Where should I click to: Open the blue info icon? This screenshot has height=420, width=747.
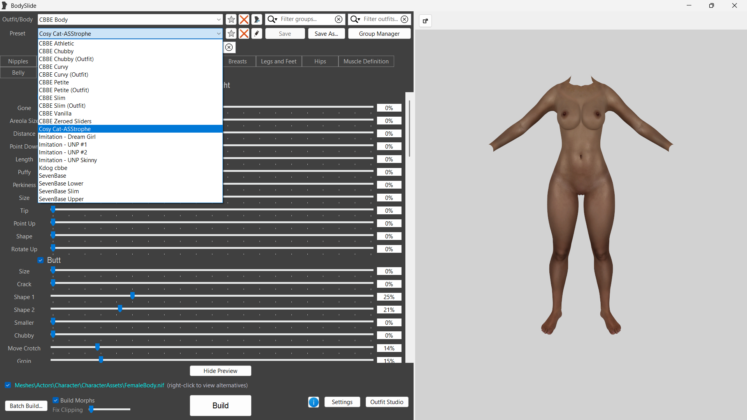pyautogui.click(x=314, y=402)
